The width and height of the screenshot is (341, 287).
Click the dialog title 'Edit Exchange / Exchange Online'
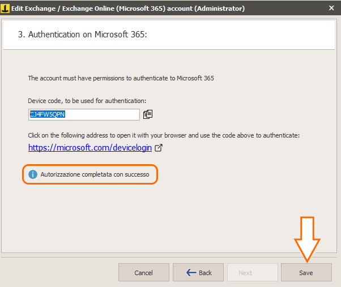[128, 8]
